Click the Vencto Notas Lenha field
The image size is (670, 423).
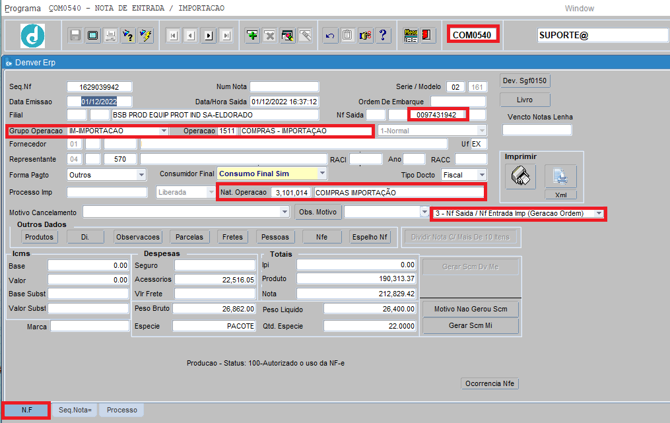537,130
